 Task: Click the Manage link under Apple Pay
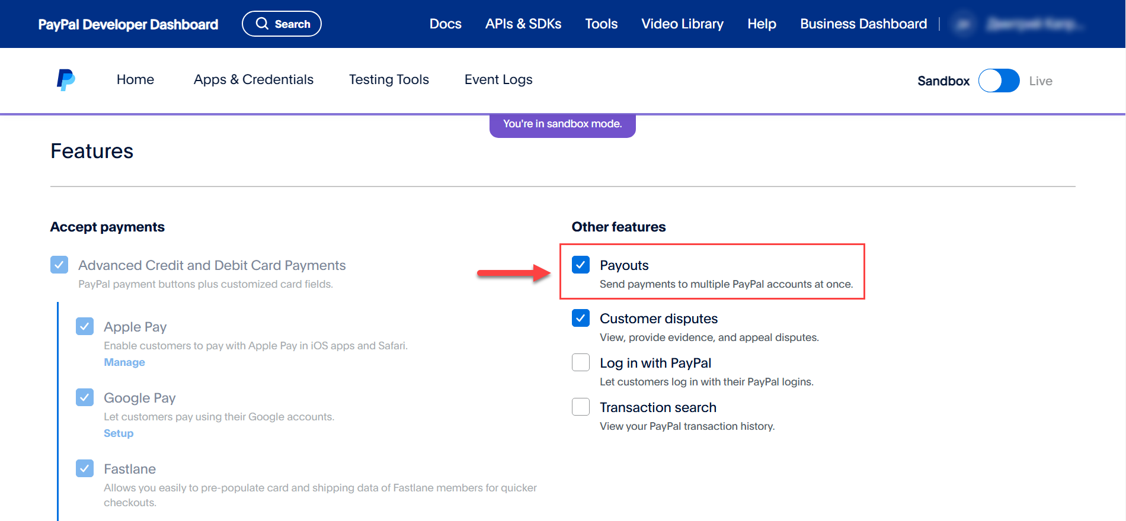click(x=124, y=362)
